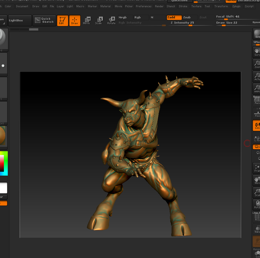Open the Zplugin menu
The width and height of the screenshot is (260, 258).
pyautogui.click(x=236, y=6)
